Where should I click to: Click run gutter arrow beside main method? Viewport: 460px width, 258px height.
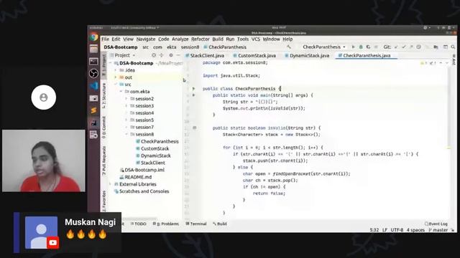coord(193,95)
